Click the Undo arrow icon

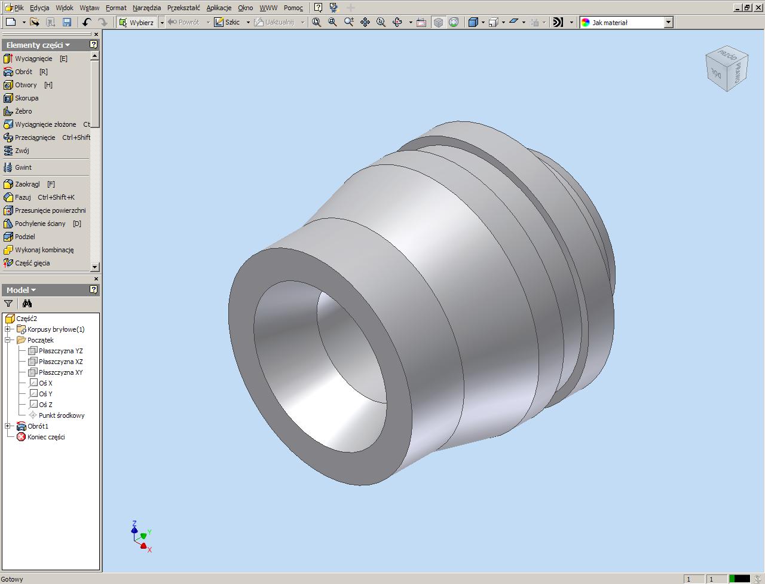pos(87,22)
